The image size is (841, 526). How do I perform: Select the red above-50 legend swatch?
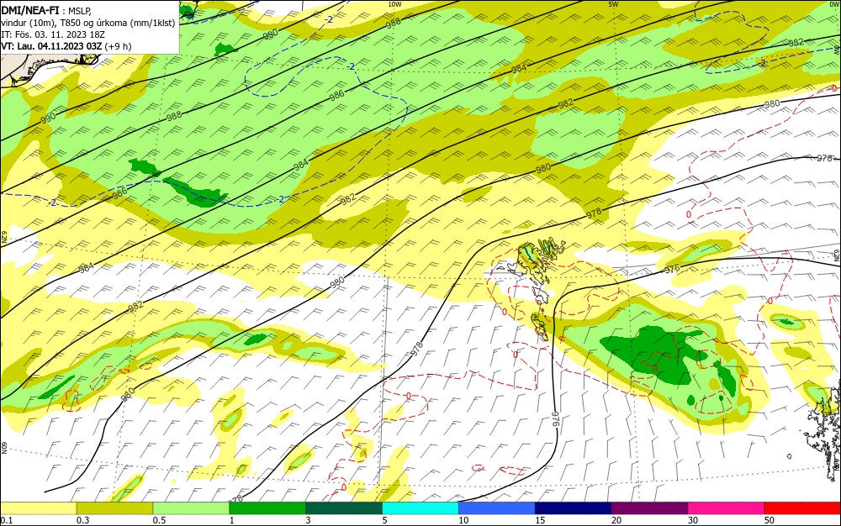pyautogui.click(x=802, y=508)
